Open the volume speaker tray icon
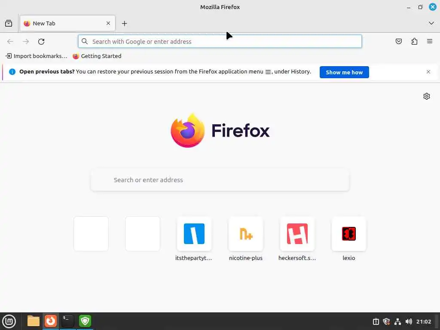Screen dimensions: 440x330 tap(409, 321)
